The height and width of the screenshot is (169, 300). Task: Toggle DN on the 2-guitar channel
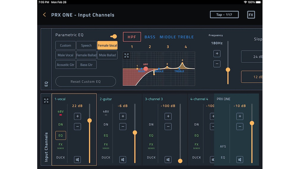pos(106,124)
